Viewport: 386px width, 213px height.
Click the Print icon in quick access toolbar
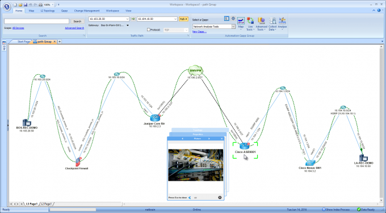[x=41, y=5]
